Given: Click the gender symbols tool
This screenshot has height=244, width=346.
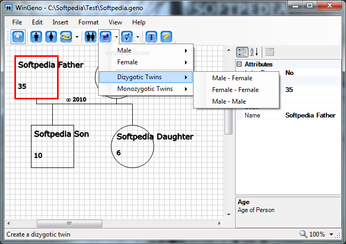Looking at the screenshot, I should (127, 37).
